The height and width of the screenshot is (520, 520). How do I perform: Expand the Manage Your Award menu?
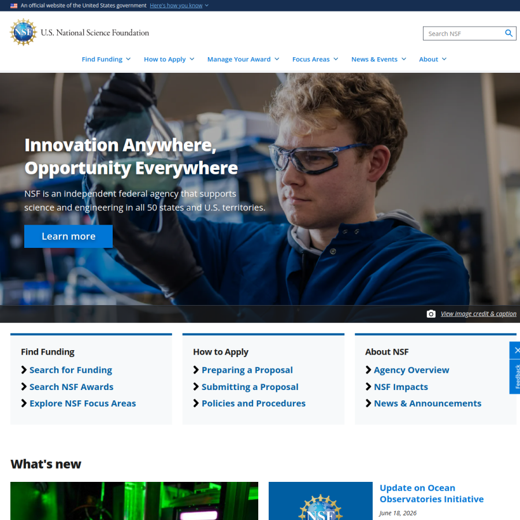tap(243, 59)
